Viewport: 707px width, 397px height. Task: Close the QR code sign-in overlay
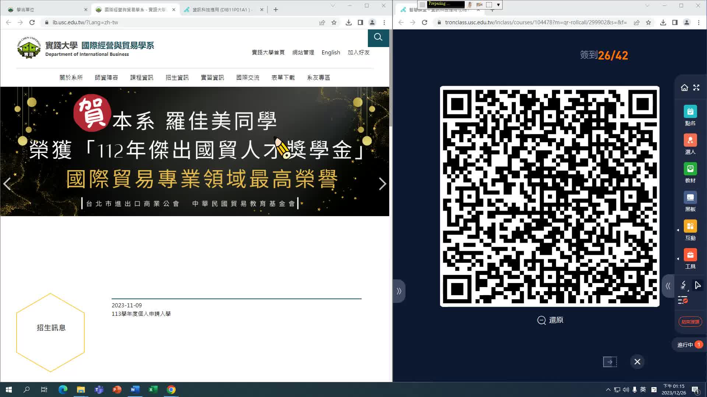pyautogui.click(x=637, y=362)
